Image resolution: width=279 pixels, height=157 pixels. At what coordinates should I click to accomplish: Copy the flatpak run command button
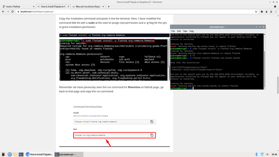152,135
